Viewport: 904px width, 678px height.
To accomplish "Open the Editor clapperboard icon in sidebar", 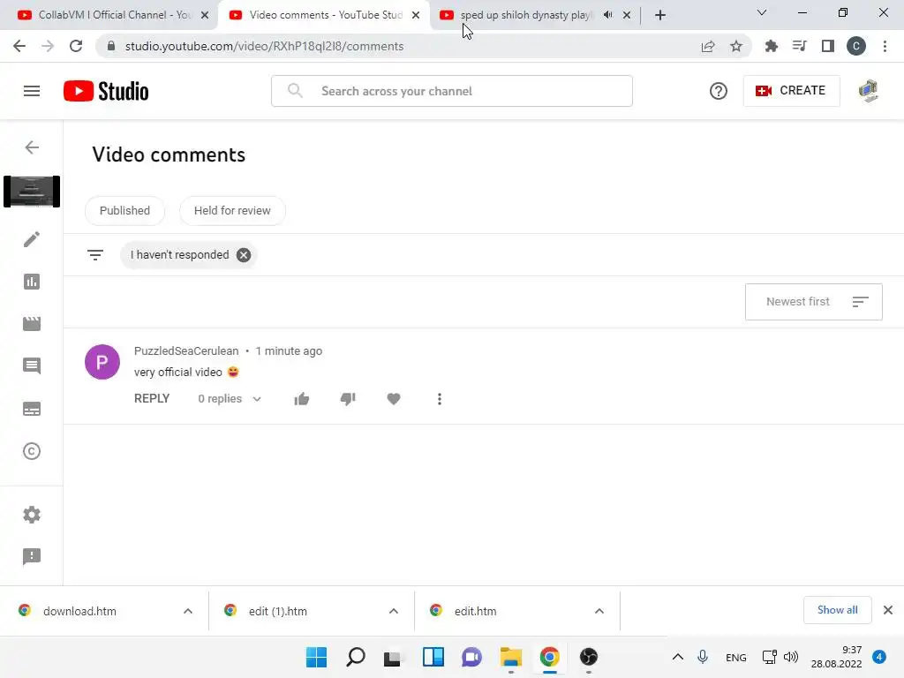I will pos(32,323).
